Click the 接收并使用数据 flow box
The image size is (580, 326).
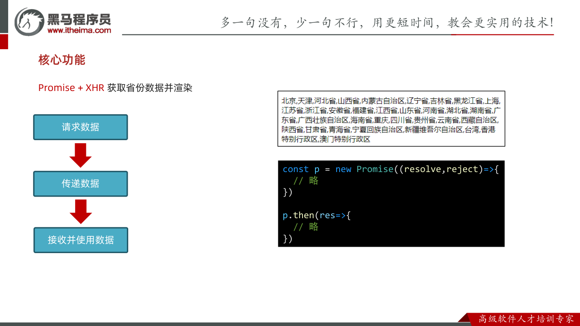[81, 240]
